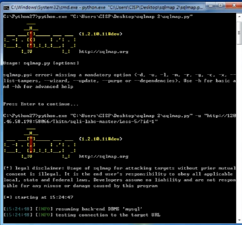Viewport: 242px width, 225px height.
Task: Click the sqli-labs-master/Less-5 URL line
Action: [80, 122]
